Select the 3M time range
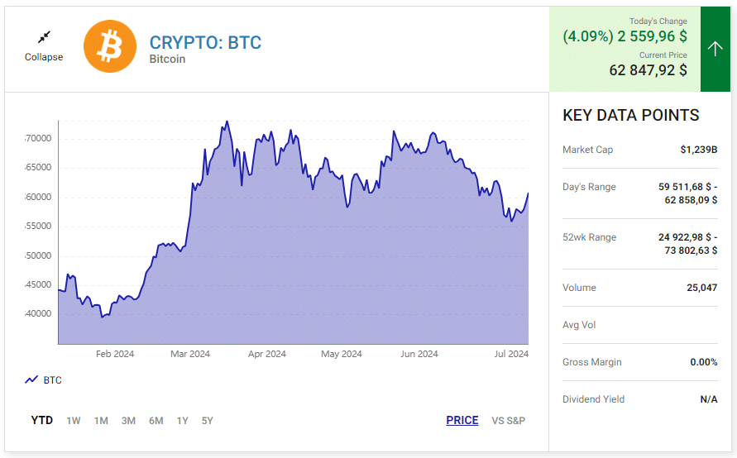737x458 pixels. point(128,421)
